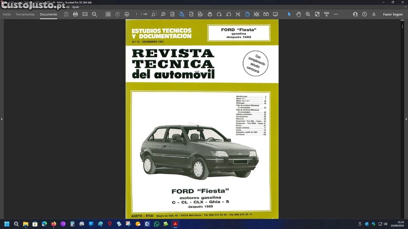Screen dimensions: 408x229
Task: Open the Find text magnifier tool
Action: tap(95, 14)
